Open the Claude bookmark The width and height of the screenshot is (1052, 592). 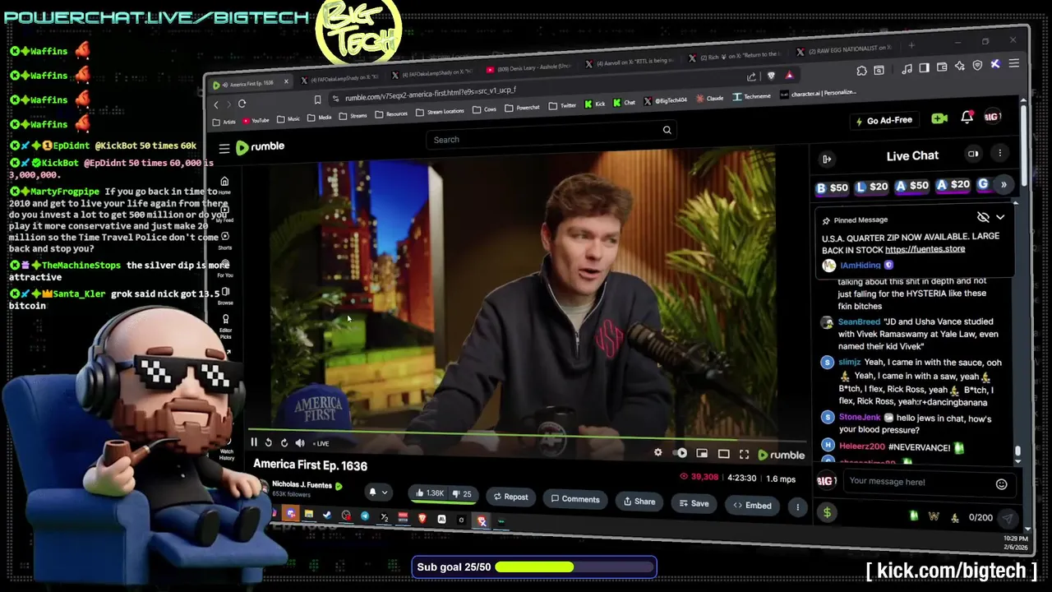click(709, 99)
